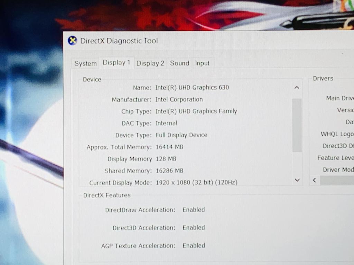Click the '1920 x 1080 (32 bit) (120Hz)' value

tap(196, 182)
